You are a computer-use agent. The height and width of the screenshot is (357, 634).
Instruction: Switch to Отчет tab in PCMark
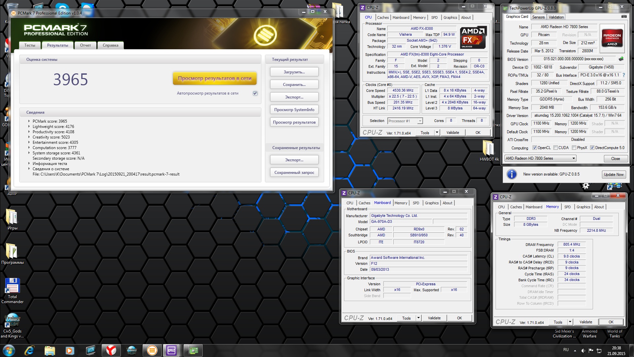point(85,45)
